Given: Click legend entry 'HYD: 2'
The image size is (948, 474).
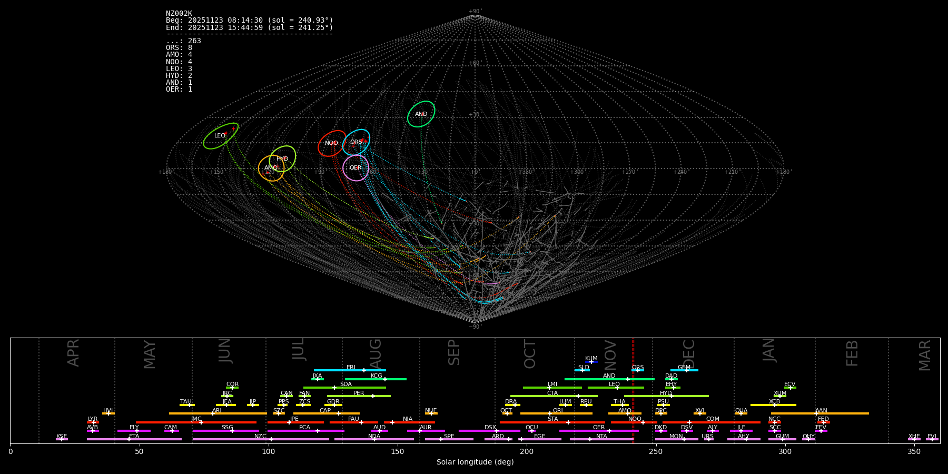Looking at the screenshot, I should 179,76.
